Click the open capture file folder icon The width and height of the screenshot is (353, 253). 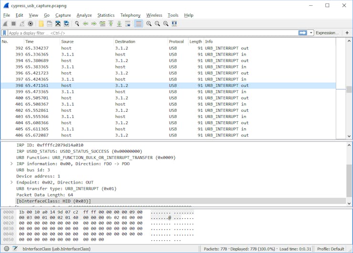click(41, 24)
